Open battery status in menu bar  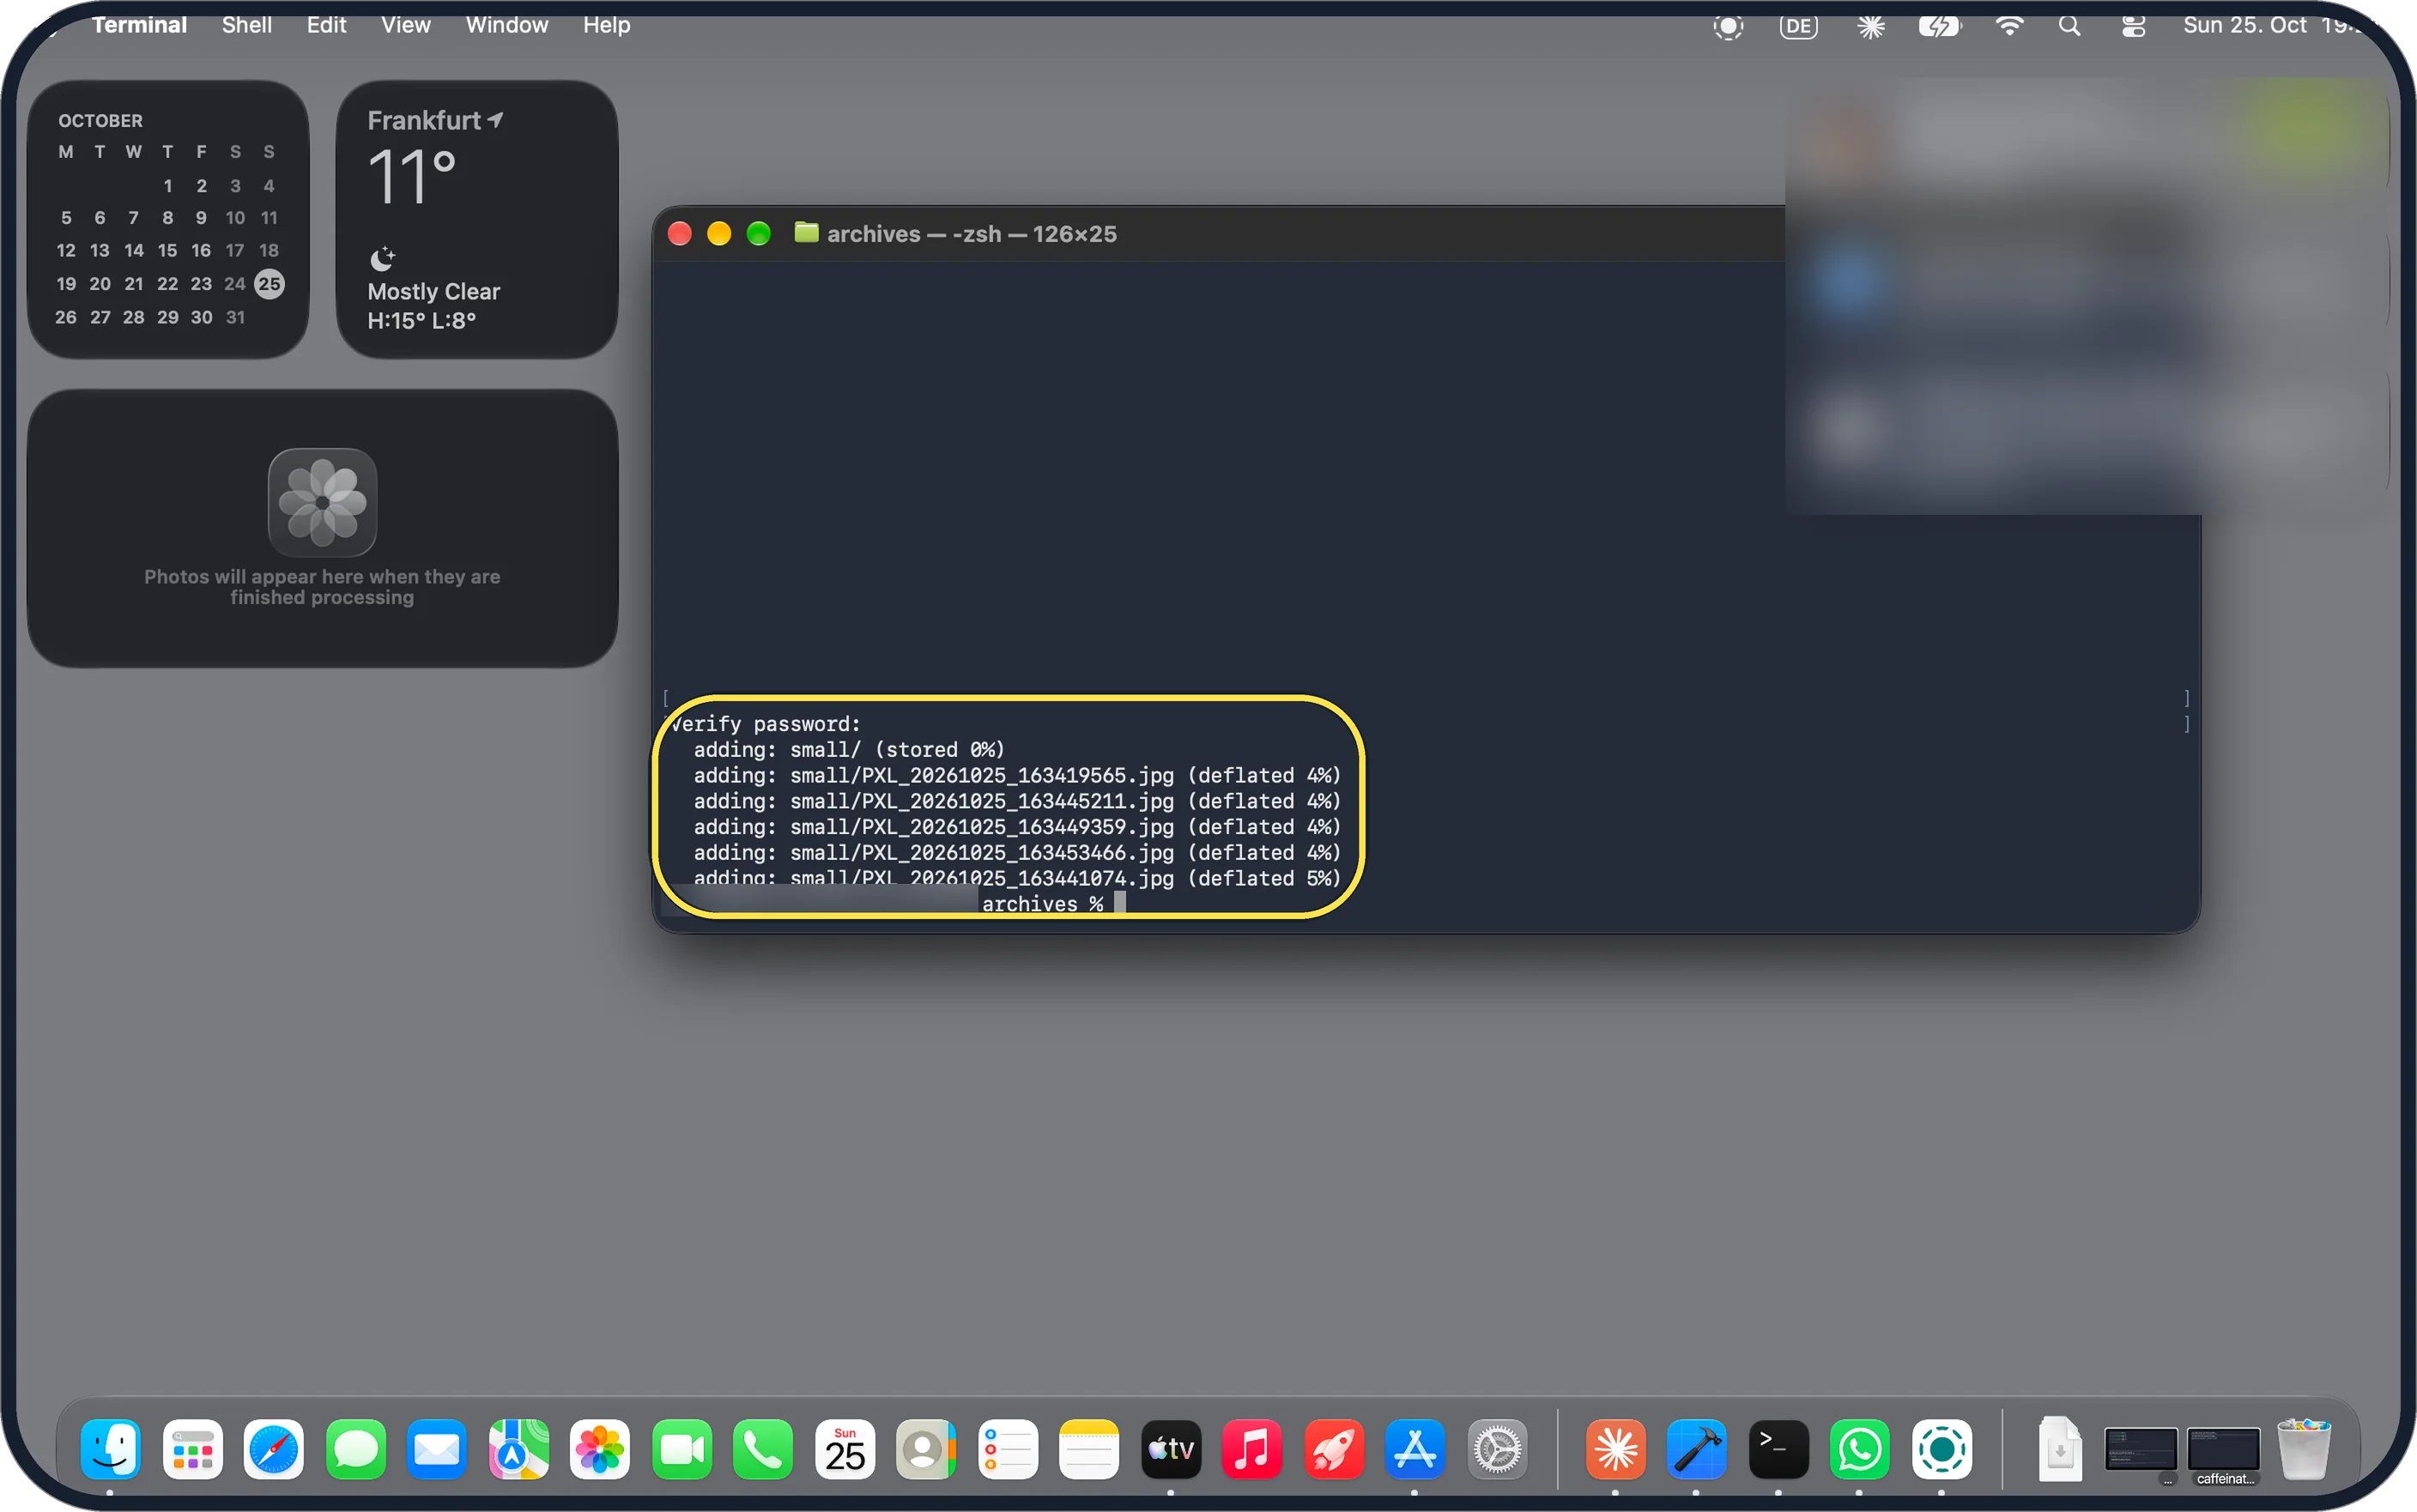tap(1939, 26)
